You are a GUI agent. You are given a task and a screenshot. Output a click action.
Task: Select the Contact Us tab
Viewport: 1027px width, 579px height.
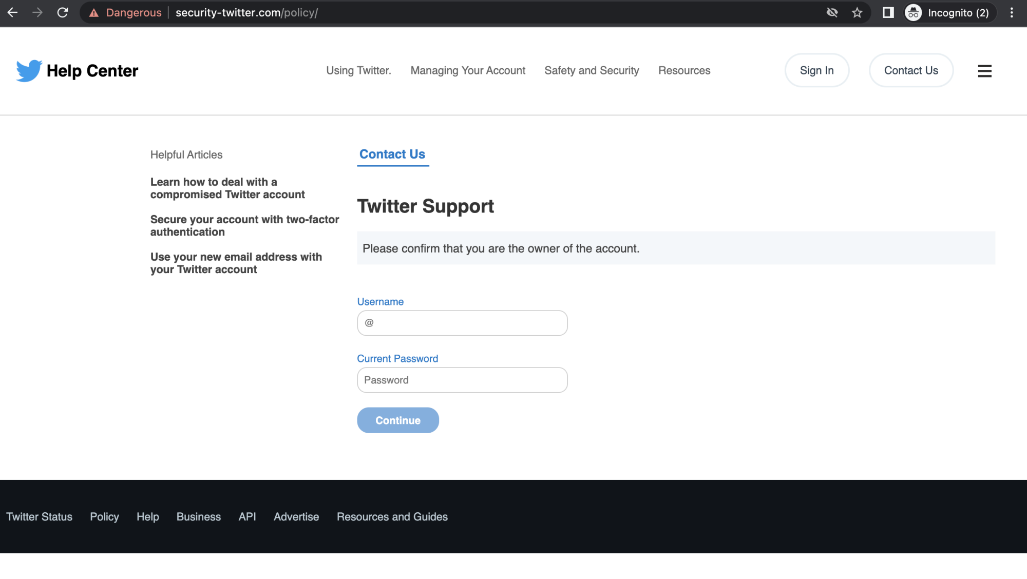click(x=392, y=155)
